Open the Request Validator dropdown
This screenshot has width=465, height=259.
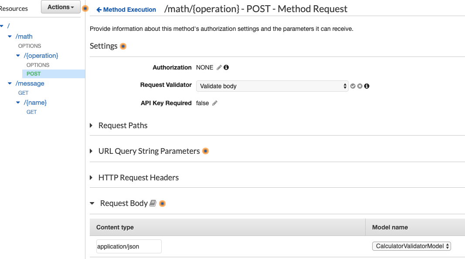(x=272, y=86)
